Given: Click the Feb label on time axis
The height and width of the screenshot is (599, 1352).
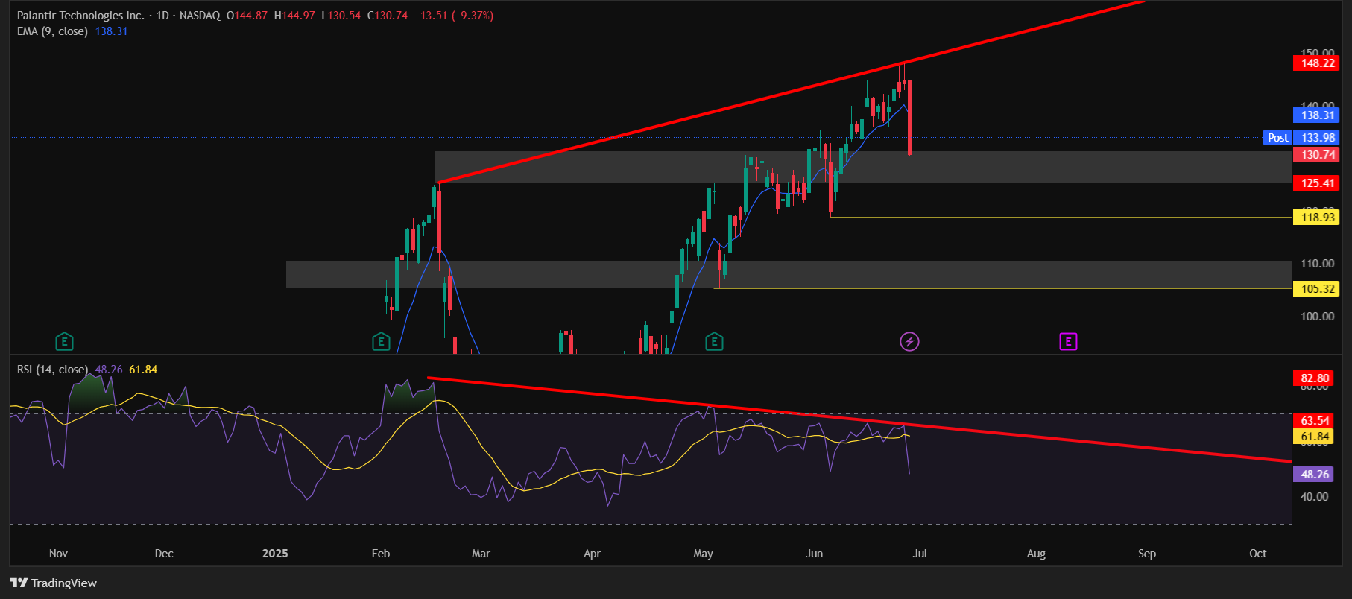Looking at the screenshot, I should [x=381, y=554].
